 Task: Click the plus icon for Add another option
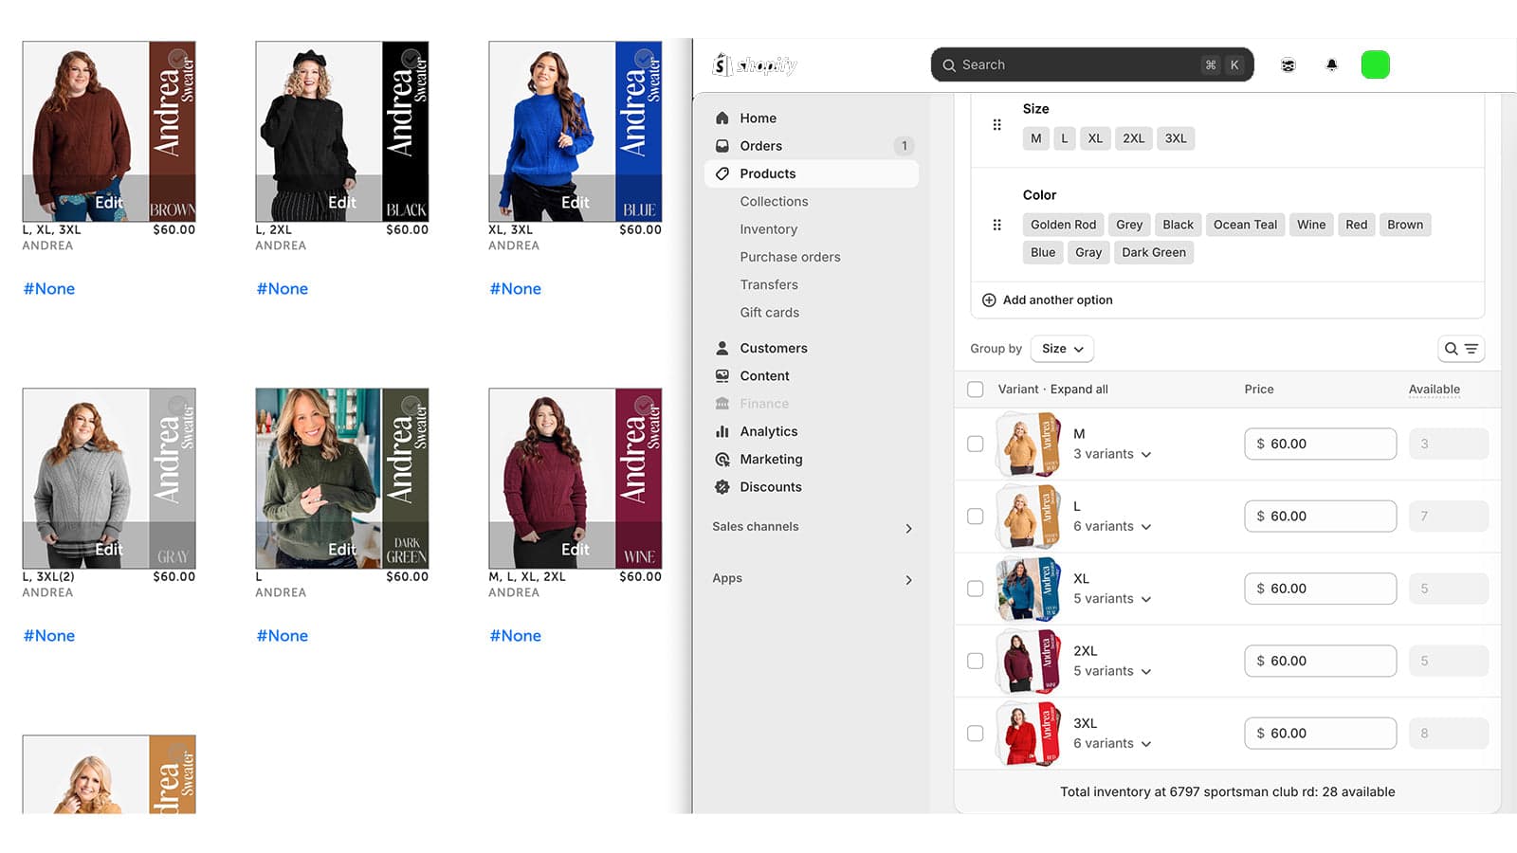click(989, 299)
